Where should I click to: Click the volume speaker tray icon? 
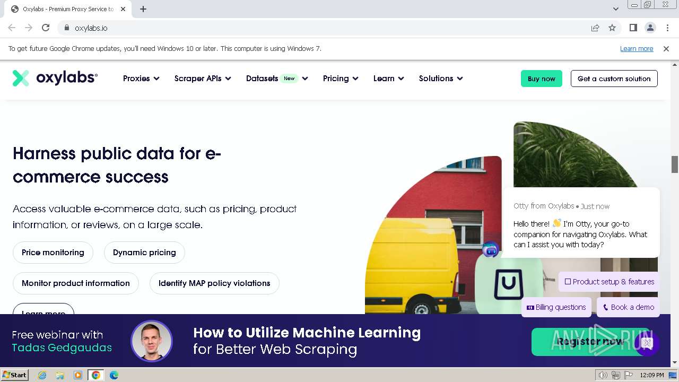(x=603, y=375)
